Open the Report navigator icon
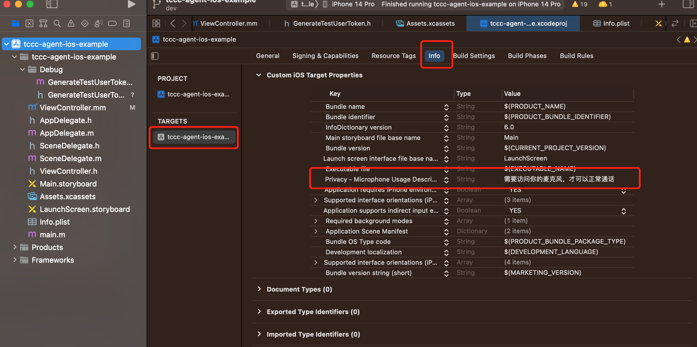The height and width of the screenshot is (347, 697). 126,23
